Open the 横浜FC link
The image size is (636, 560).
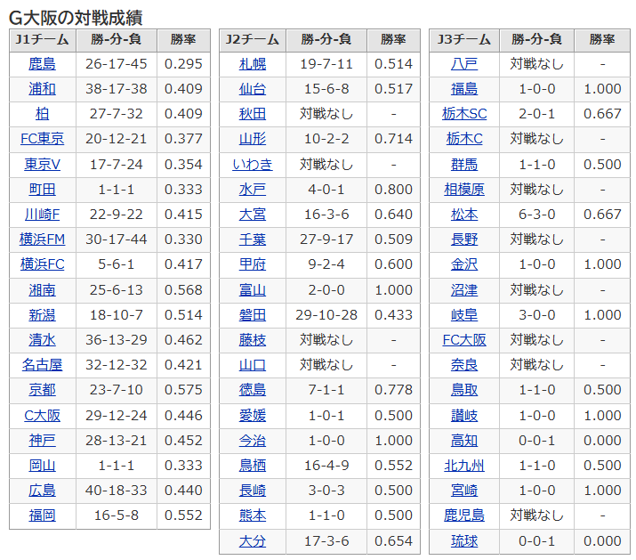click(x=42, y=264)
